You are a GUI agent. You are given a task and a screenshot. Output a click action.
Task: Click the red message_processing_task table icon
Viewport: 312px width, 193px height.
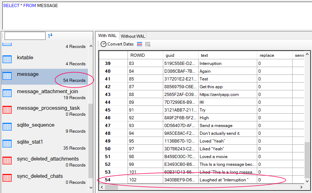7,110
